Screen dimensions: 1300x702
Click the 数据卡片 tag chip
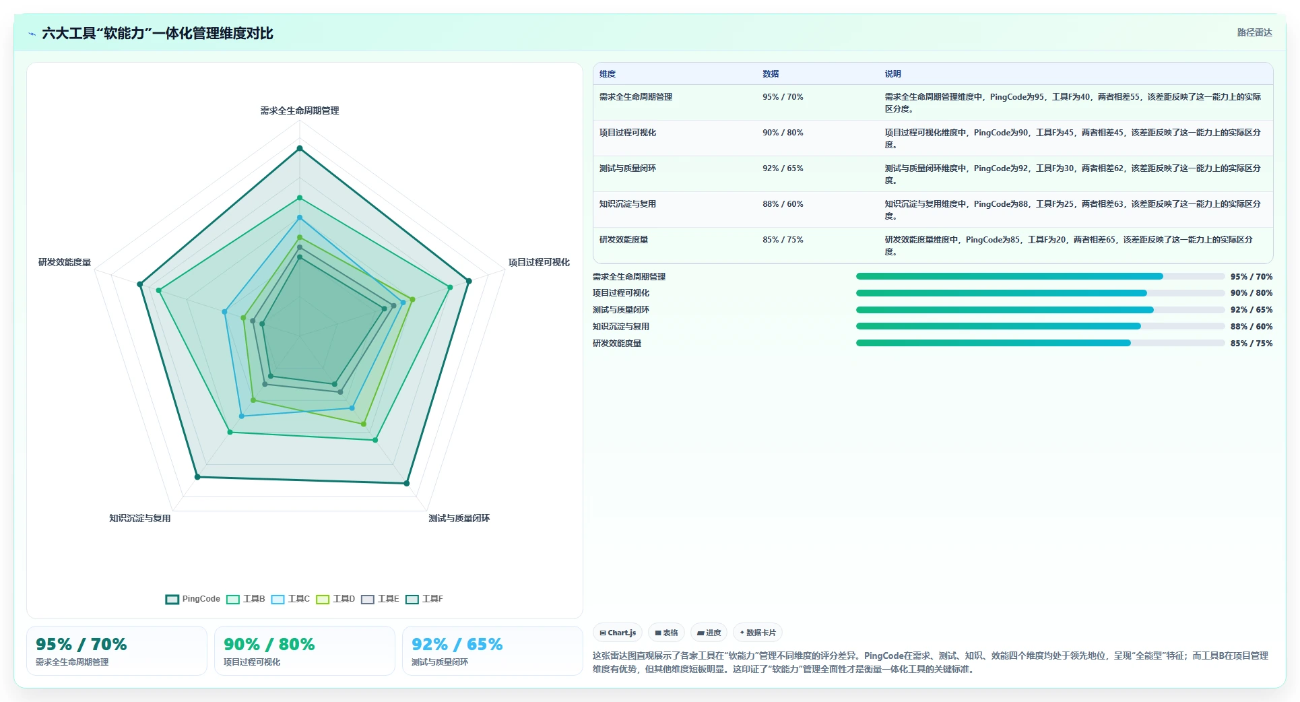(x=758, y=633)
